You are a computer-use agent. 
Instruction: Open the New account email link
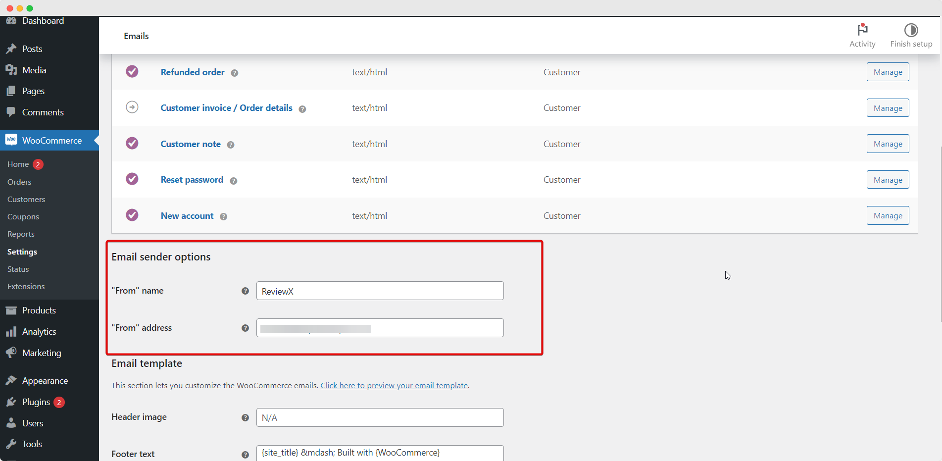pyautogui.click(x=187, y=216)
